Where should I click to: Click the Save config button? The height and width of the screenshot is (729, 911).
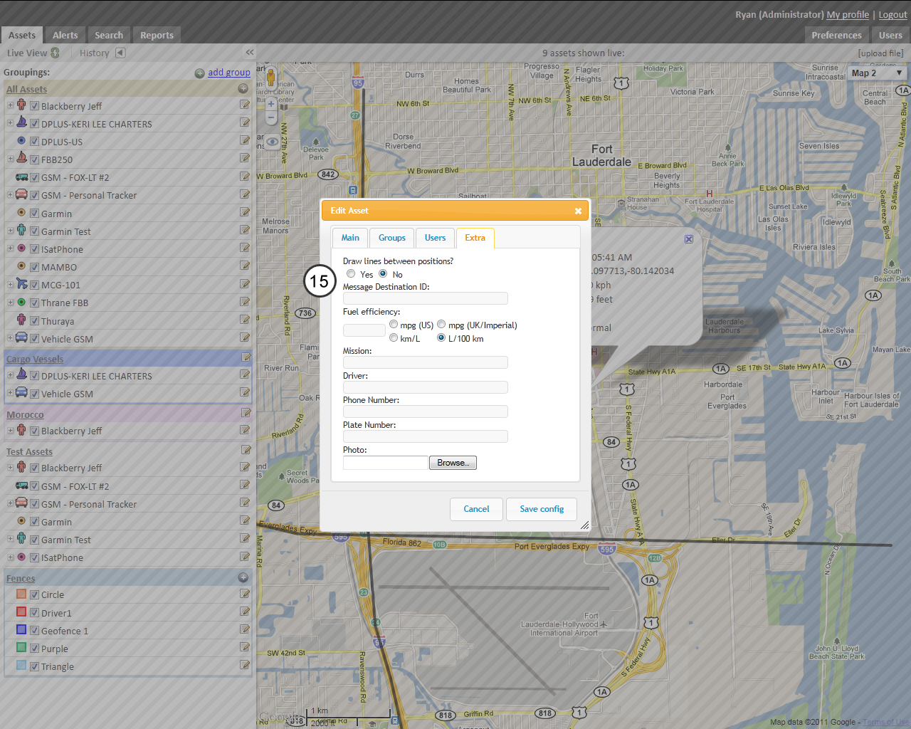pos(542,509)
